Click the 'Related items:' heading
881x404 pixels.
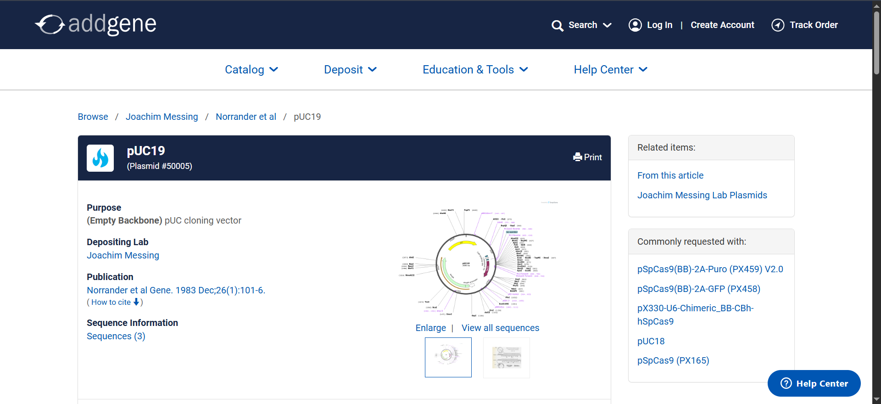[x=666, y=147]
